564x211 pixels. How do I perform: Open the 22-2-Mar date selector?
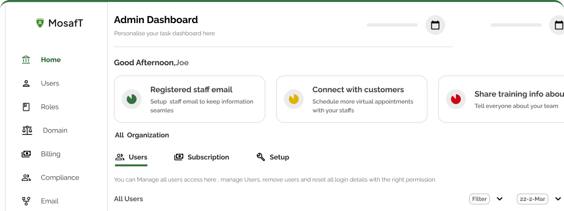pos(533,199)
